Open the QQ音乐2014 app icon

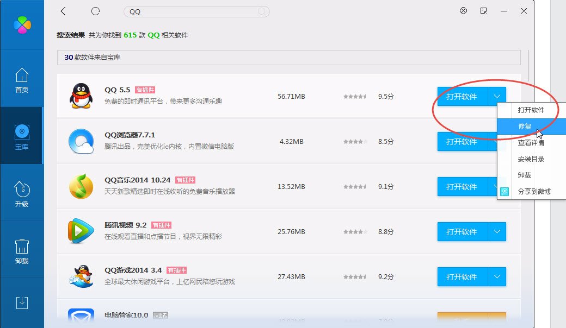tap(82, 186)
